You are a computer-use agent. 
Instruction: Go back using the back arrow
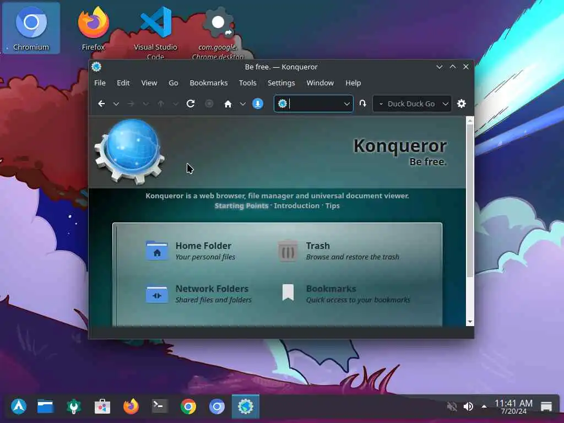[101, 104]
